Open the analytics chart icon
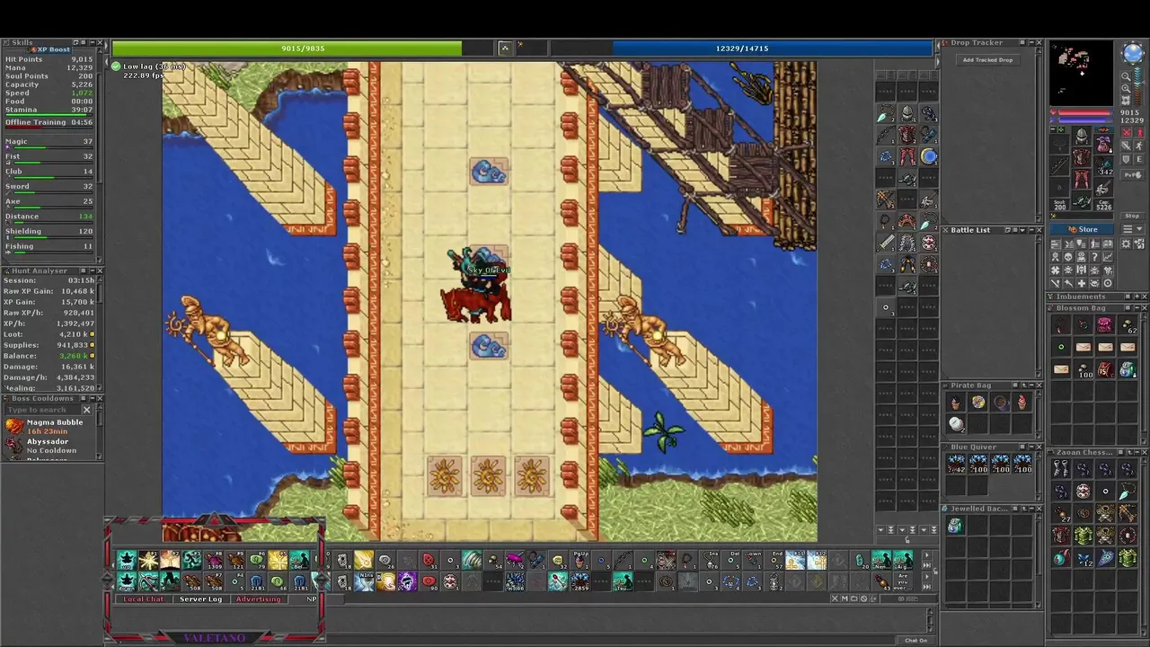1150x647 pixels. click(1108, 257)
